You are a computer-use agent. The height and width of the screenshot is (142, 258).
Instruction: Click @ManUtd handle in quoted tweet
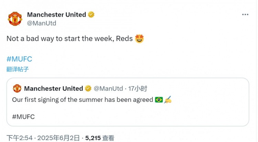108,88
